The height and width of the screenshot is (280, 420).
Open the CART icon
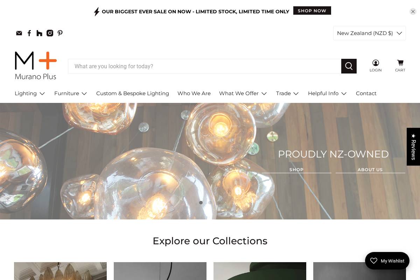[x=400, y=66]
